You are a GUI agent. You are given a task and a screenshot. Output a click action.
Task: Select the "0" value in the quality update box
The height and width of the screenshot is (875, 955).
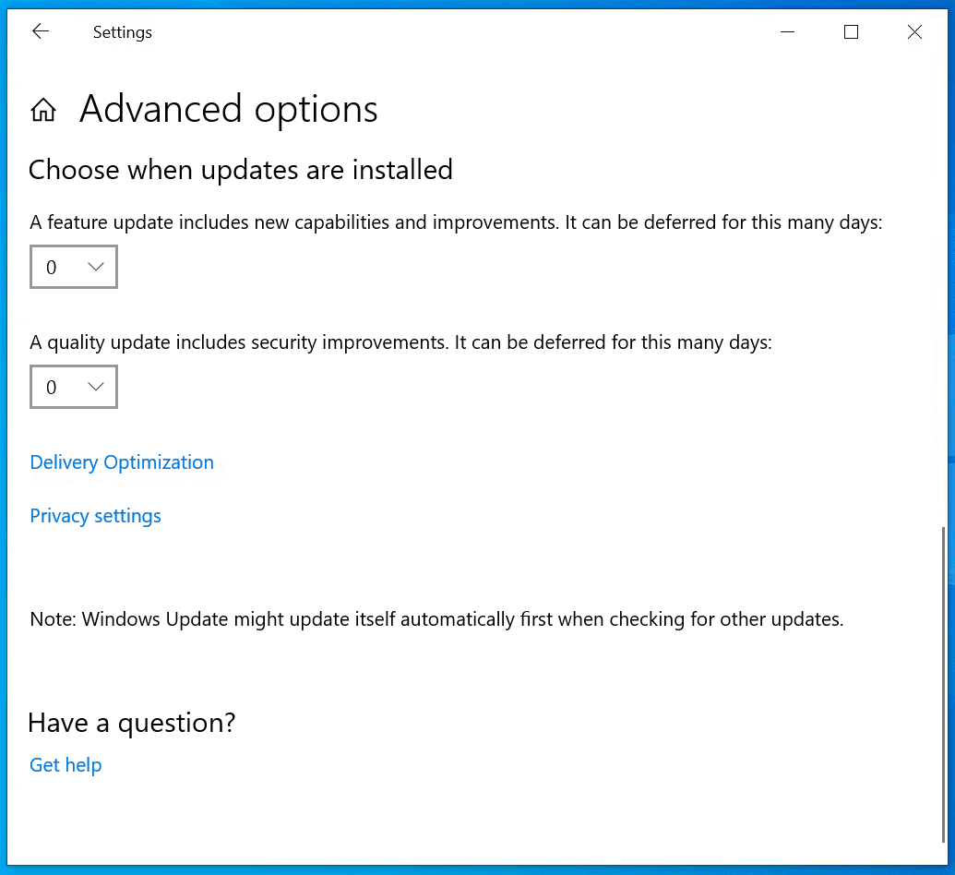click(51, 386)
